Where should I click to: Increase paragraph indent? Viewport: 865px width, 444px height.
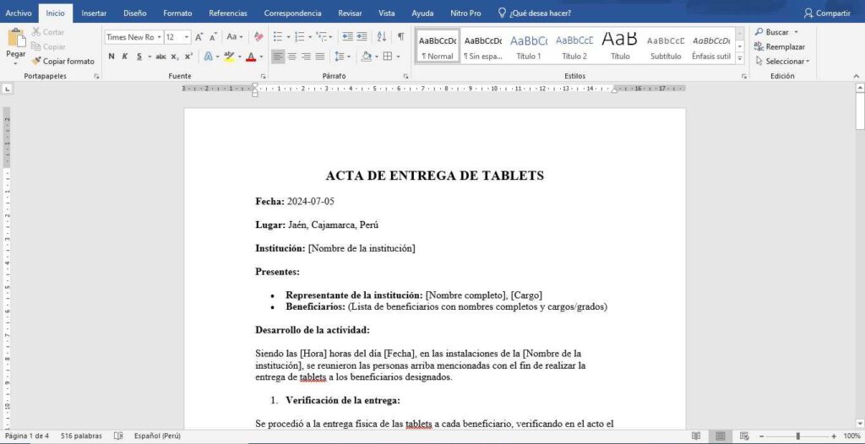point(362,37)
